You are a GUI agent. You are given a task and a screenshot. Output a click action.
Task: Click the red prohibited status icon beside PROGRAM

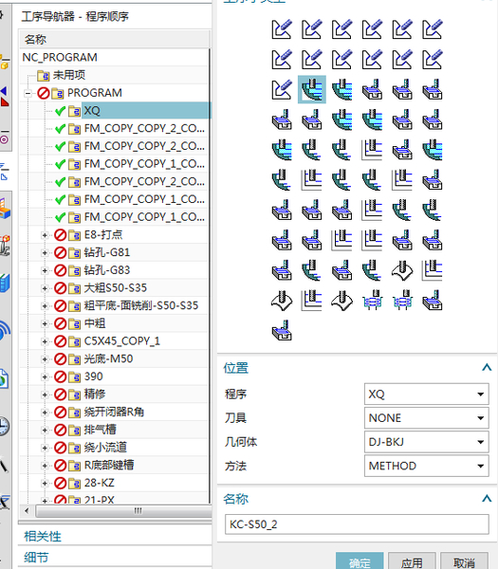(x=44, y=93)
